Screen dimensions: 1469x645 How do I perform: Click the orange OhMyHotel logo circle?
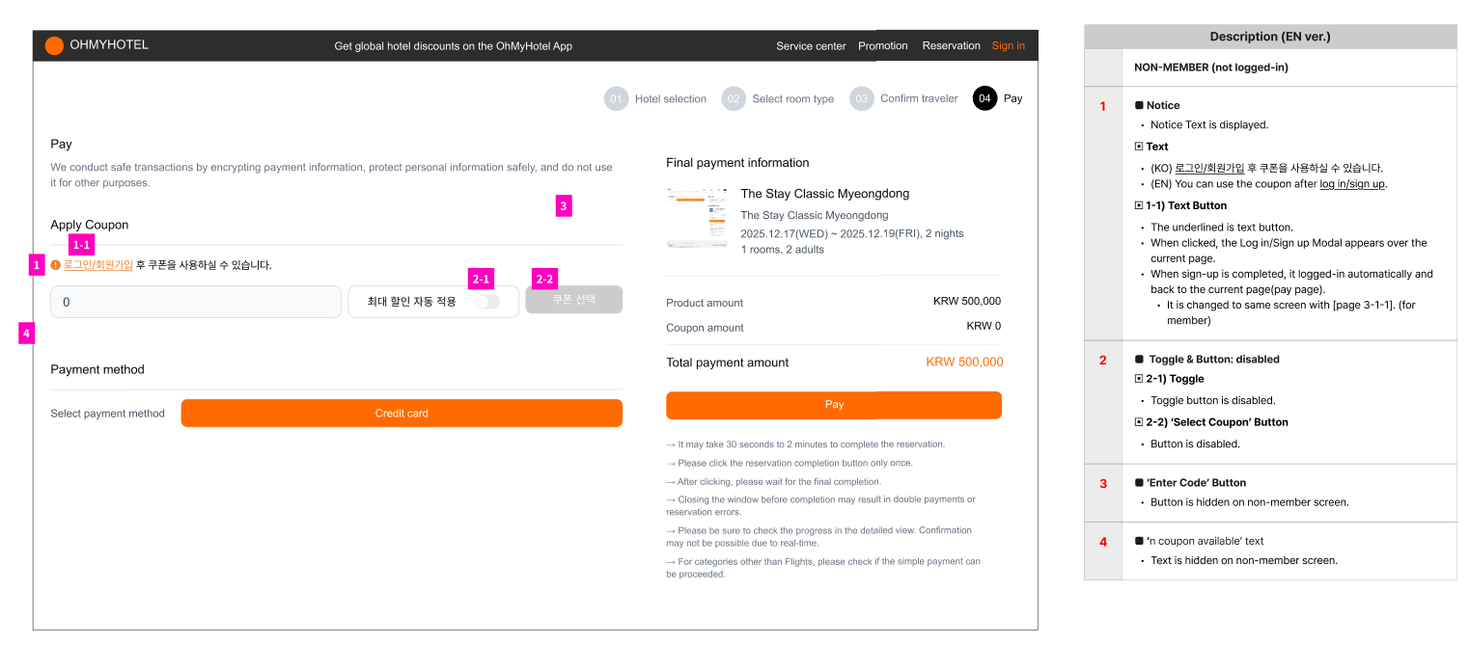click(x=54, y=45)
